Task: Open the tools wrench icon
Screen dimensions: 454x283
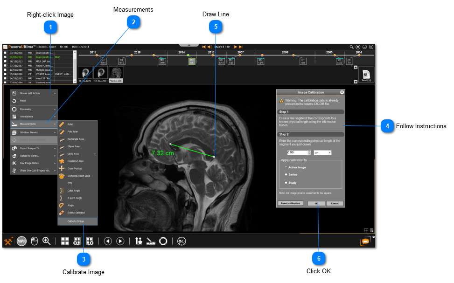Action: [x=9, y=241]
